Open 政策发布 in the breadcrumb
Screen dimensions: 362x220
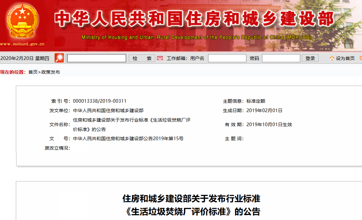coord(51,72)
